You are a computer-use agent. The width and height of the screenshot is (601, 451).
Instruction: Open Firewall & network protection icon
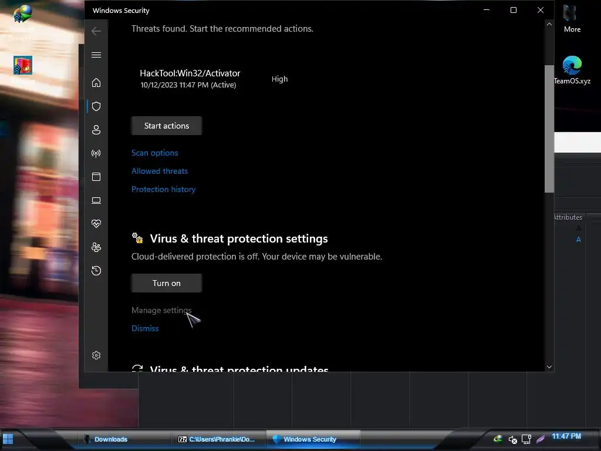coord(96,153)
